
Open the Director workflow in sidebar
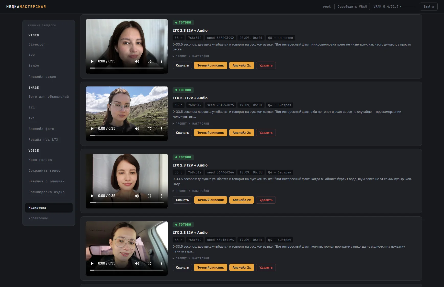point(37,45)
